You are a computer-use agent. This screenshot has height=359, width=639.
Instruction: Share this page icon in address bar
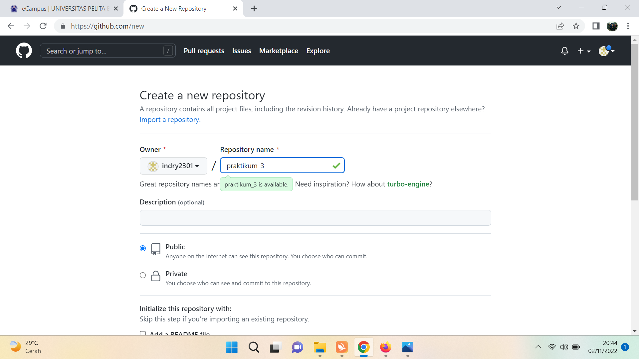click(x=560, y=26)
